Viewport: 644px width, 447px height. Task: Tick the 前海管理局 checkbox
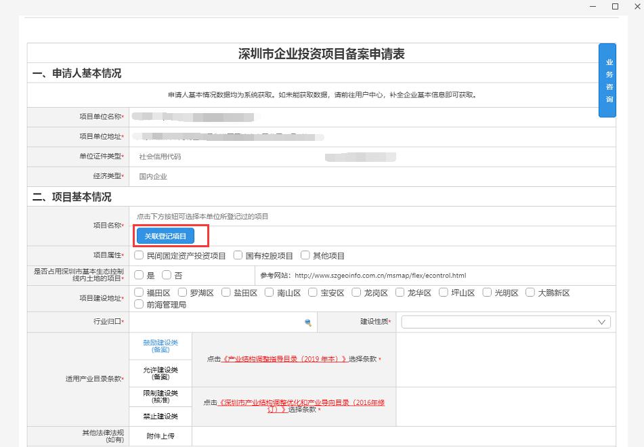pyautogui.click(x=139, y=304)
